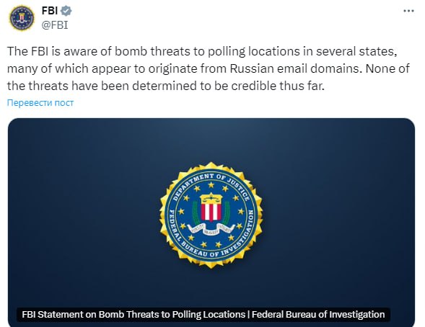This screenshot has height=327, width=425.
Task: Click the phrase 'Russian email domains'
Action: (296, 68)
